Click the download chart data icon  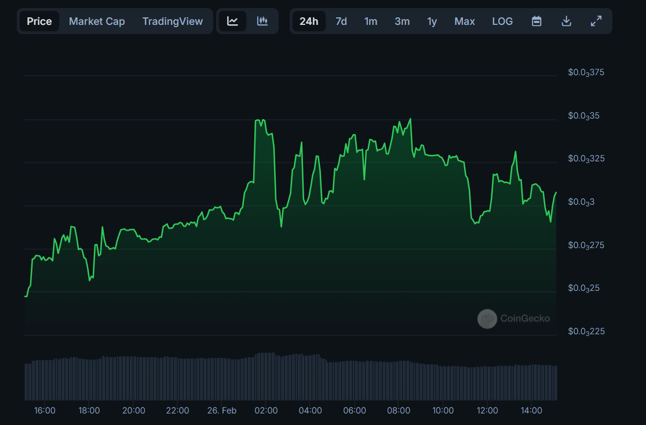(x=567, y=21)
